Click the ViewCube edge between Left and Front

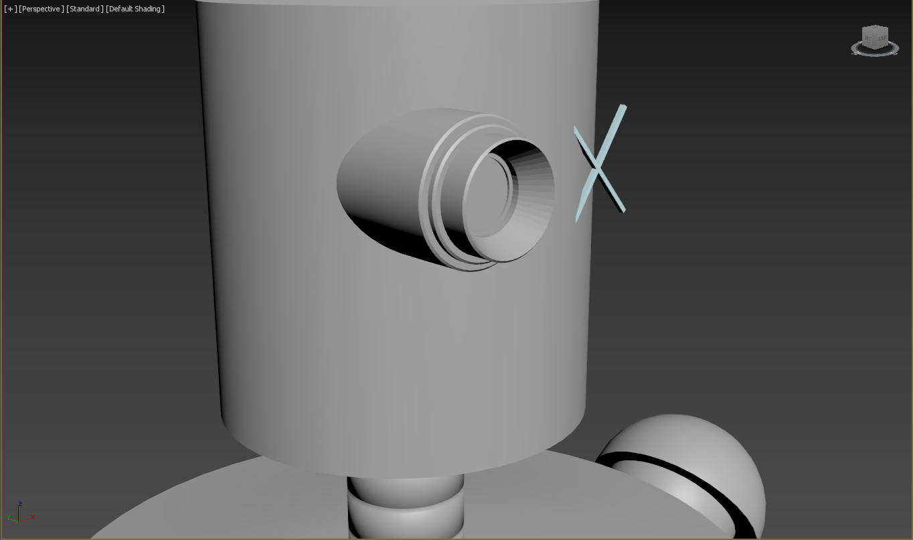pyautogui.click(x=874, y=40)
